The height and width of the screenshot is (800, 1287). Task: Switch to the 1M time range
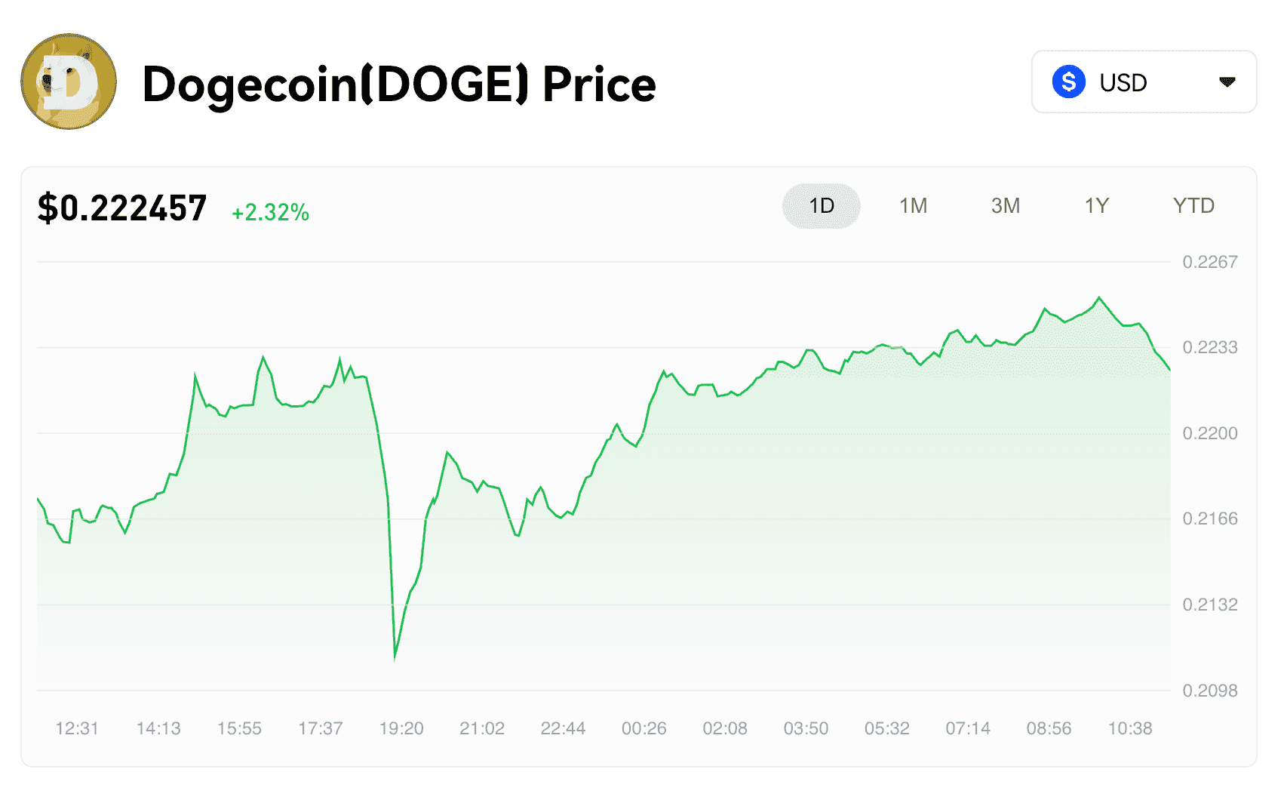tap(913, 205)
